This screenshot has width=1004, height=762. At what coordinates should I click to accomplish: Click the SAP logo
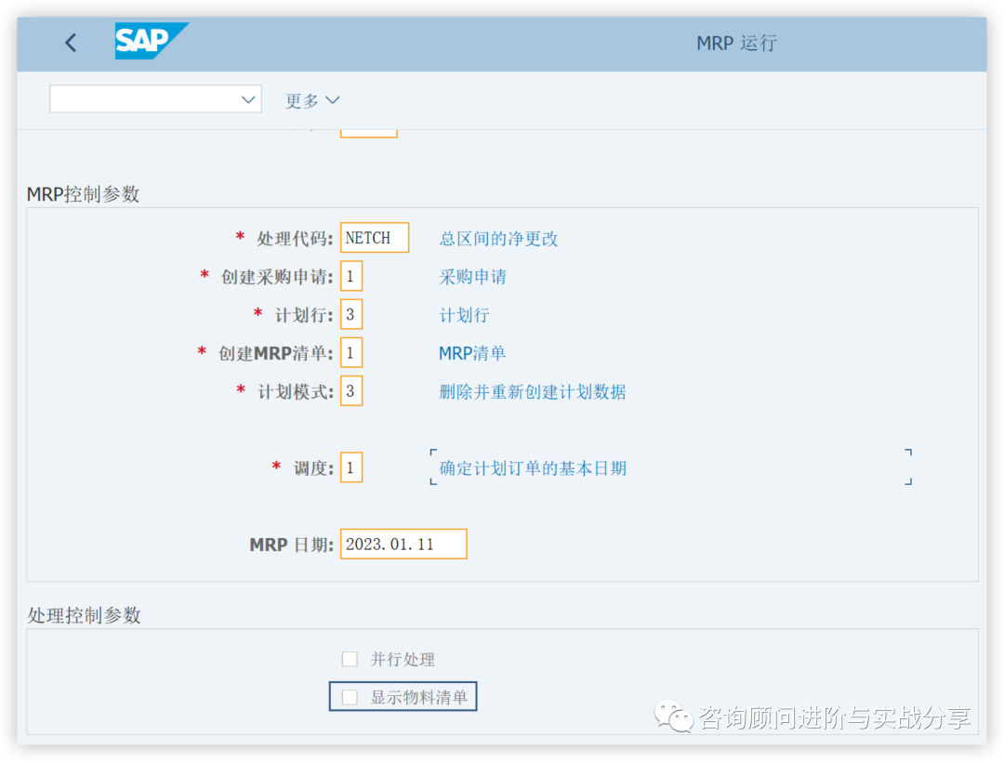point(152,42)
